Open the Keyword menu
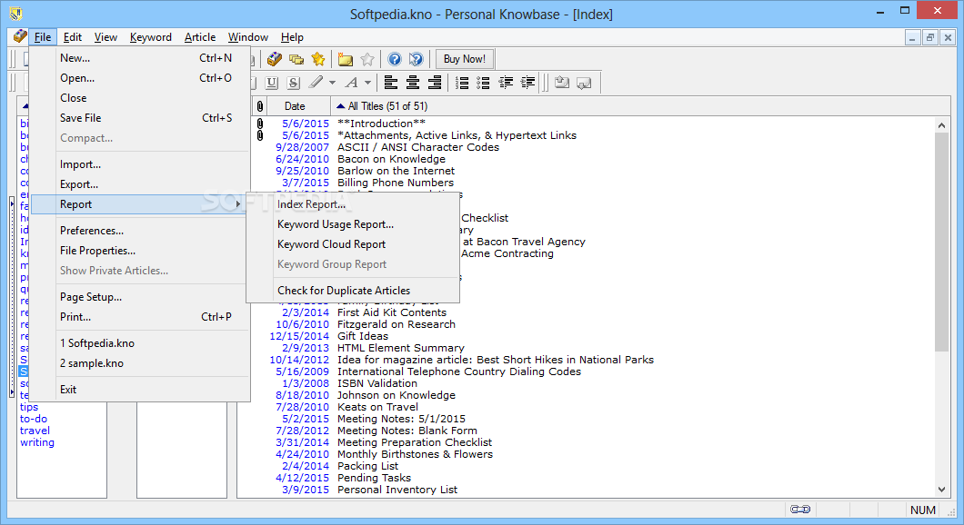This screenshot has height=525, width=964. pos(151,37)
